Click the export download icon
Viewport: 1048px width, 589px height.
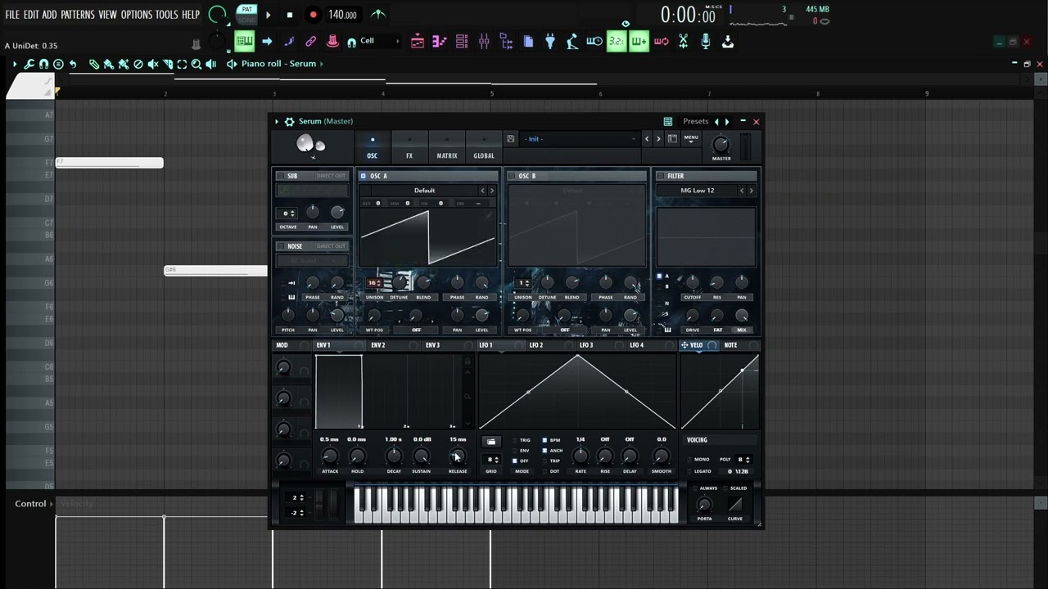coord(727,42)
